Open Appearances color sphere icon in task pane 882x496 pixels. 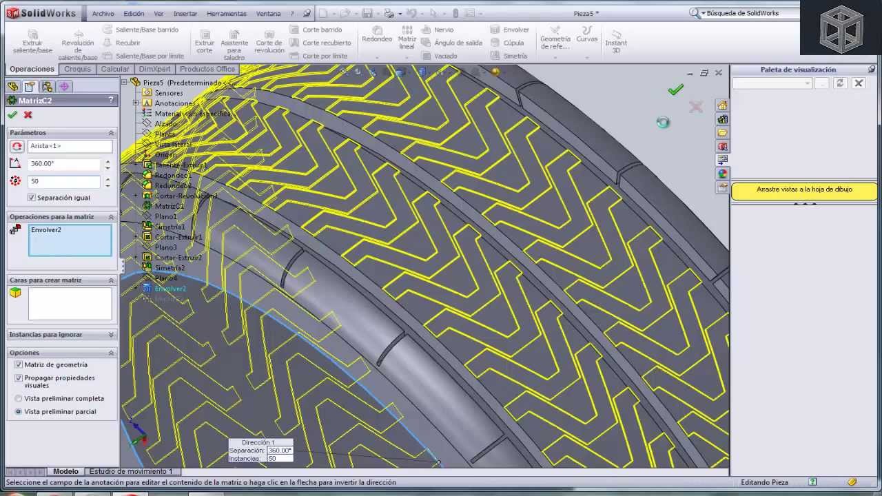722,173
